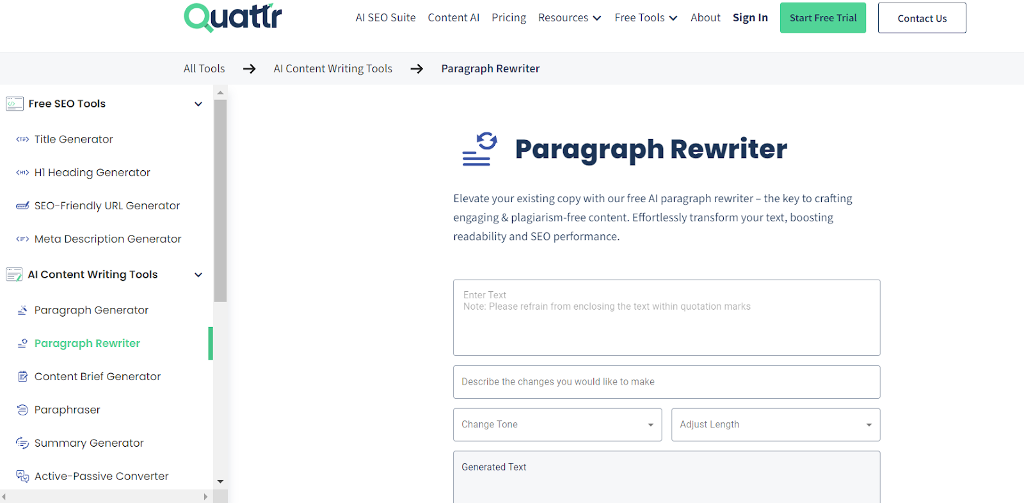Open the Resources dropdown menu
This screenshot has height=503, width=1024.
[570, 18]
